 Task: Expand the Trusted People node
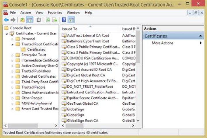[12, 88]
